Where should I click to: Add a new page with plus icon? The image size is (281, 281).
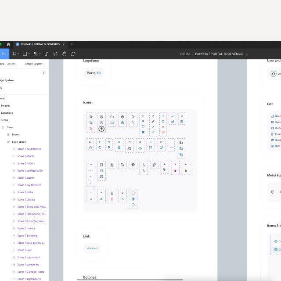pos(43,73)
